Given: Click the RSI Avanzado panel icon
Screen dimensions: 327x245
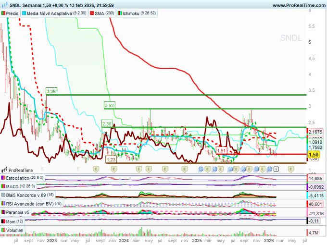Looking at the screenshot, I should point(3,204).
